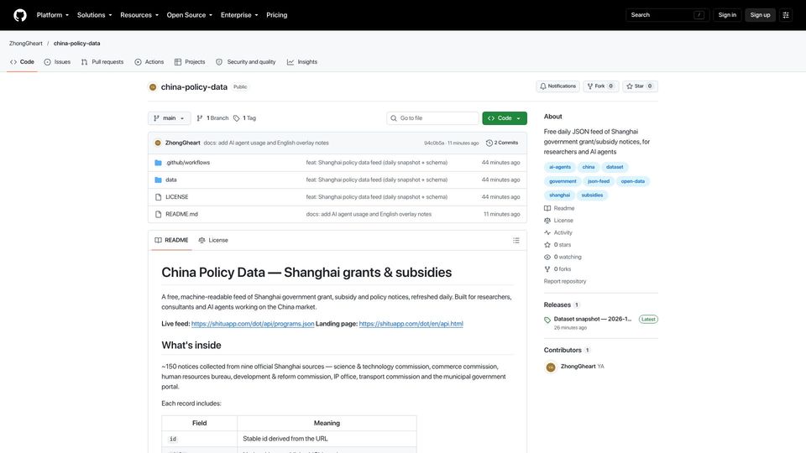Click the government topic tag

point(563,181)
